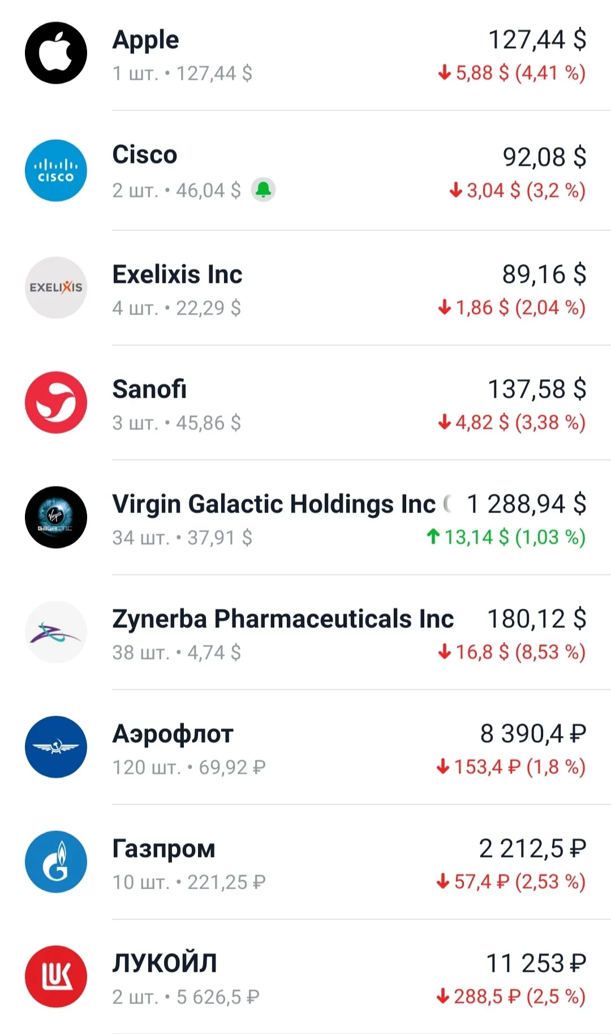The width and height of the screenshot is (611, 1034).
Task: Open the Apple stock name
Action: pos(145,40)
